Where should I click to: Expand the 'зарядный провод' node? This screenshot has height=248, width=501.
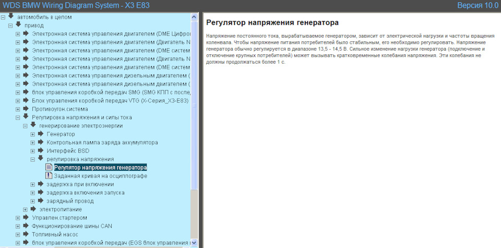(32, 202)
